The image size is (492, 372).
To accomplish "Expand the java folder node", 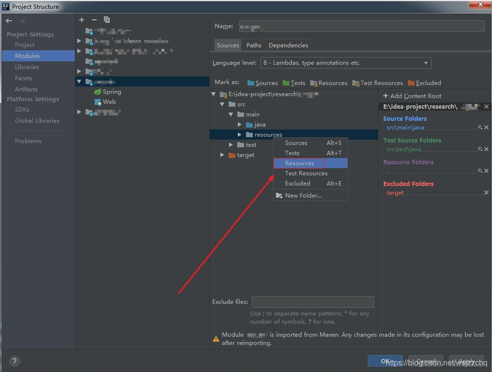I will (240, 125).
